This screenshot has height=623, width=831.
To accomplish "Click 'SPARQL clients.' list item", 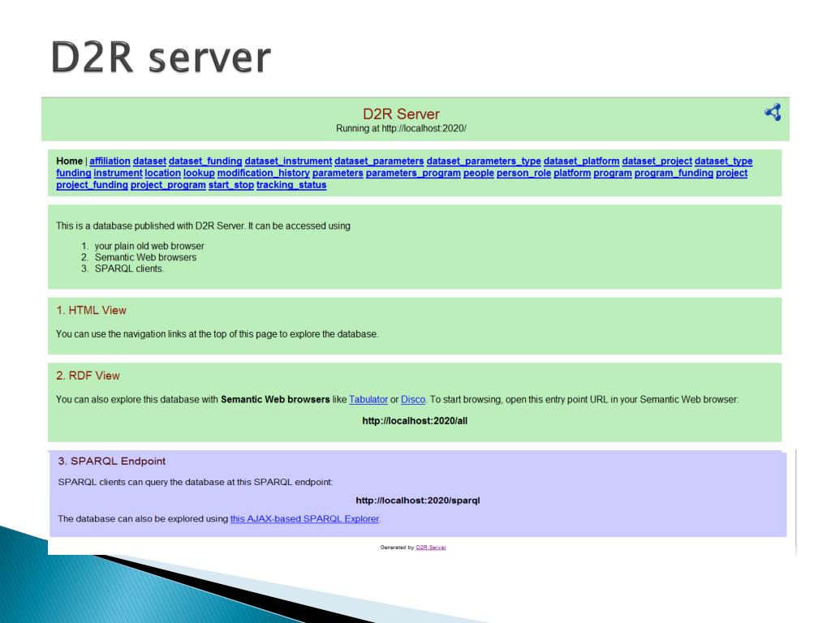I will [129, 269].
